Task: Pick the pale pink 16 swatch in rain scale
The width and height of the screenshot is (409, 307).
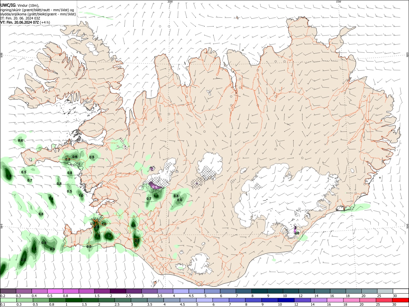Action: [x=335, y=300]
